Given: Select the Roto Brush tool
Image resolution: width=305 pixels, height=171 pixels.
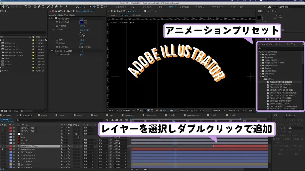Looking at the screenshot, I should [x=62, y=7].
